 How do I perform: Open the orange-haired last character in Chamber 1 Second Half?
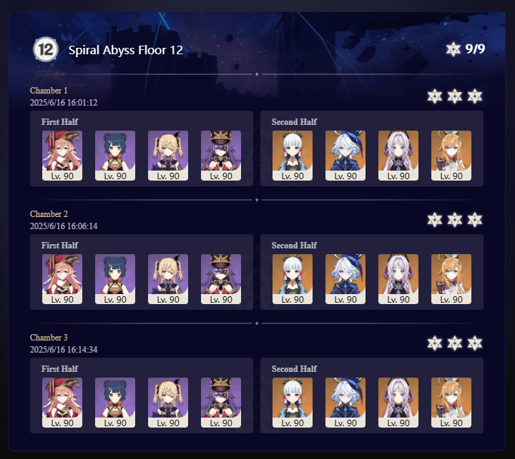pos(451,156)
